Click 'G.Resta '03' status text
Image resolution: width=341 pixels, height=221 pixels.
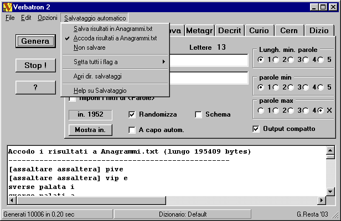point(312,214)
